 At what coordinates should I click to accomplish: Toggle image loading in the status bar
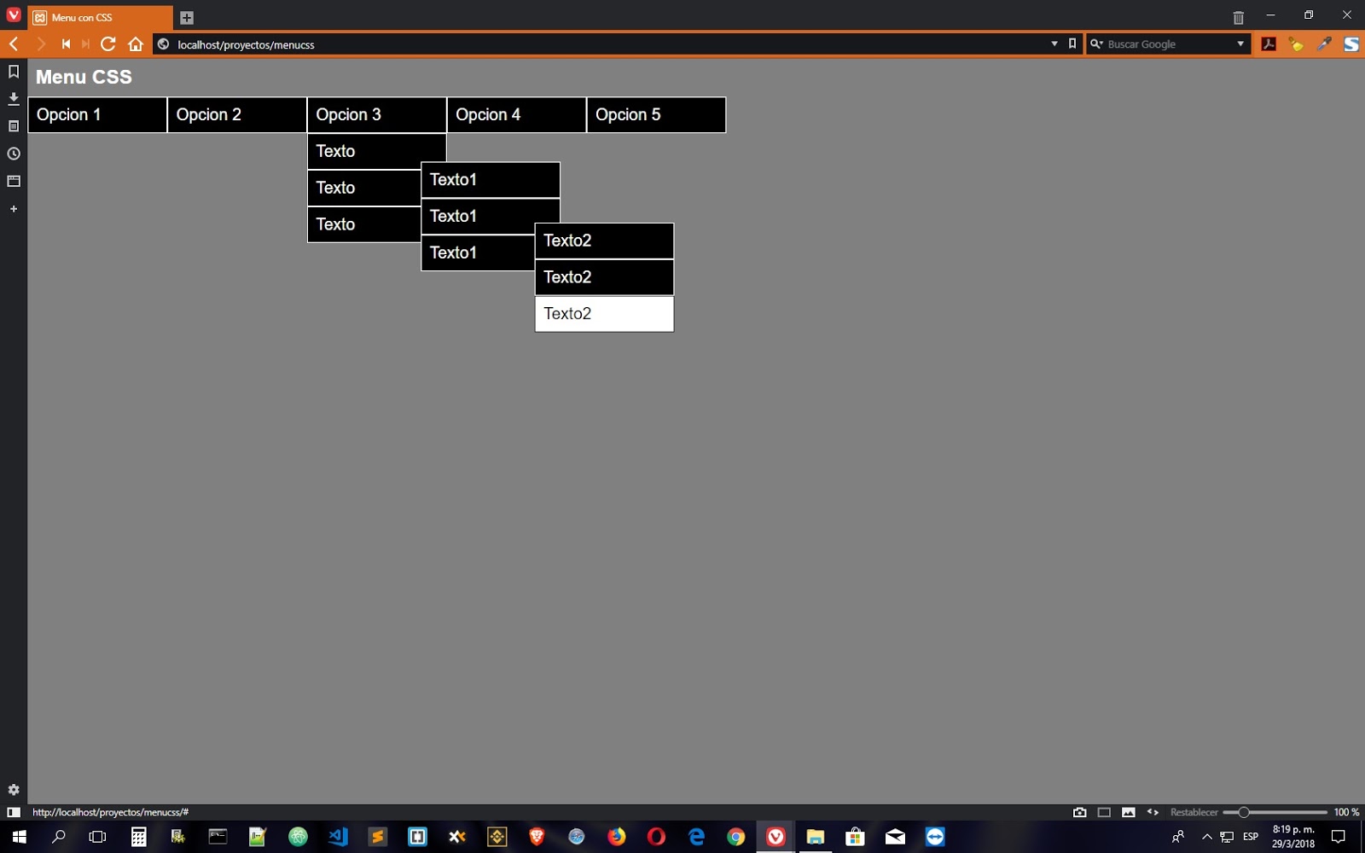point(1129,813)
